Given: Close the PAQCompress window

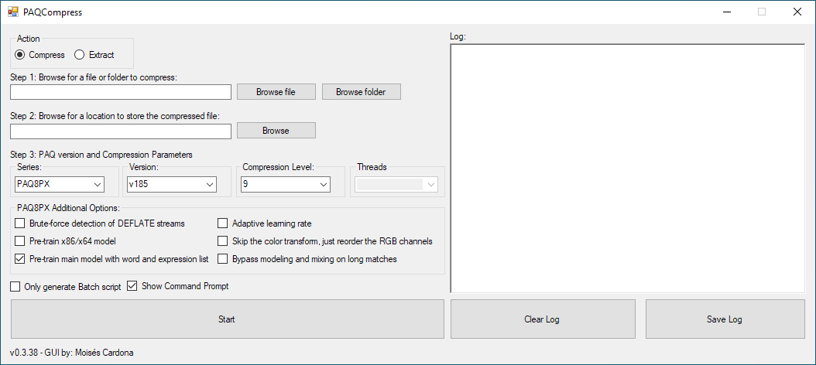Looking at the screenshot, I should (x=797, y=12).
